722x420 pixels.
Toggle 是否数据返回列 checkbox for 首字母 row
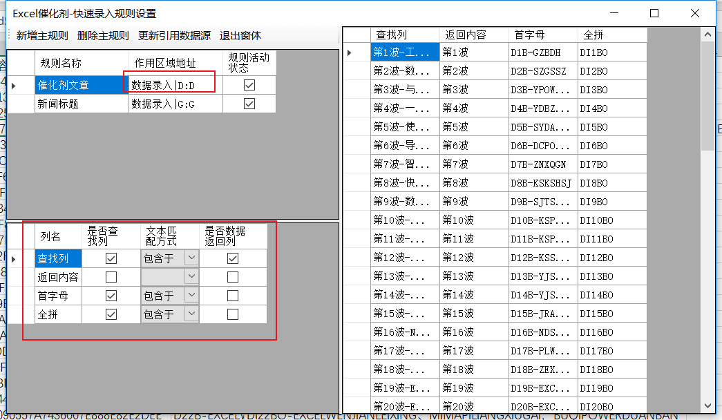point(233,296)
